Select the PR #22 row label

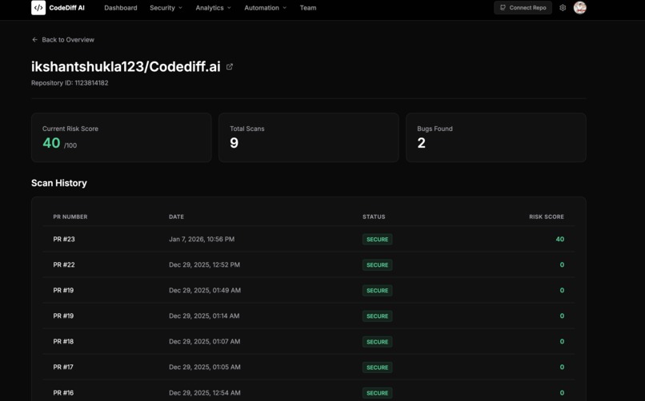coord(64,264)
